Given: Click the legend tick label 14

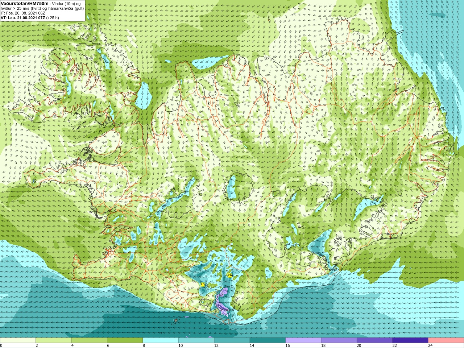Looking at the screenshot, I should coord(252,346).
